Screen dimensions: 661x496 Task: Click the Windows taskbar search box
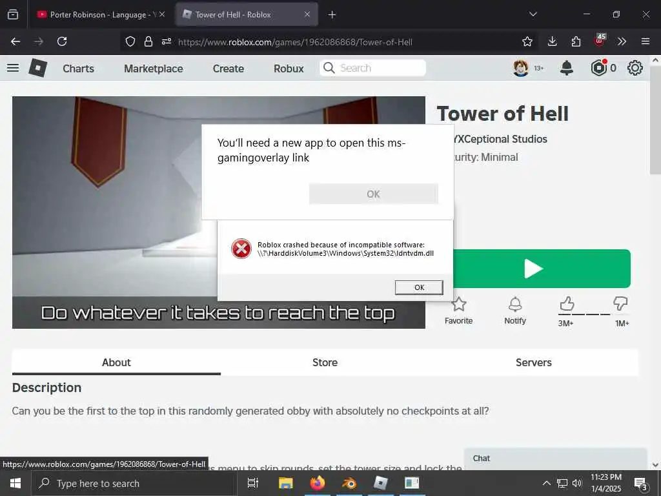click(134, 483)
